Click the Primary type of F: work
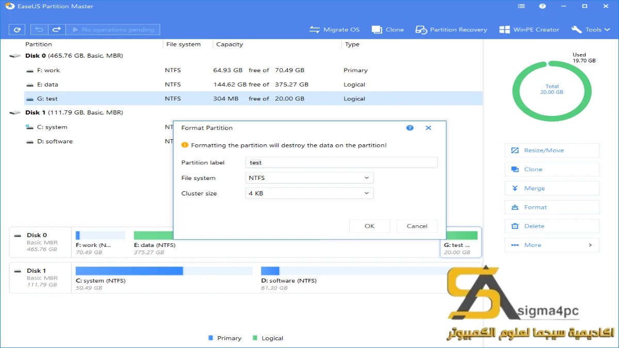 [x=355, y=70]
